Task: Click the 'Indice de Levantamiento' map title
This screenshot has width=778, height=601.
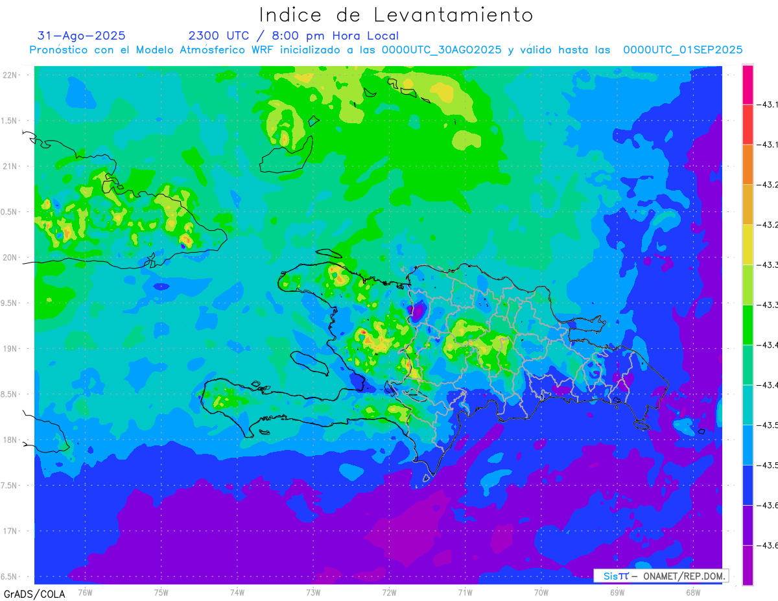Action: 395,14
